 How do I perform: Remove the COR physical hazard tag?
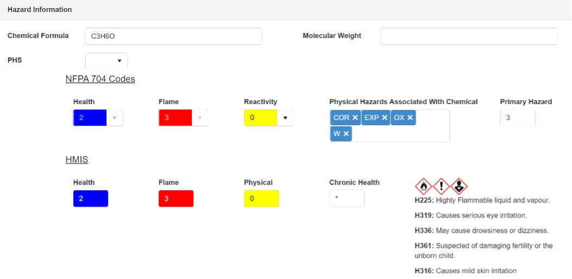click(355, 118)
